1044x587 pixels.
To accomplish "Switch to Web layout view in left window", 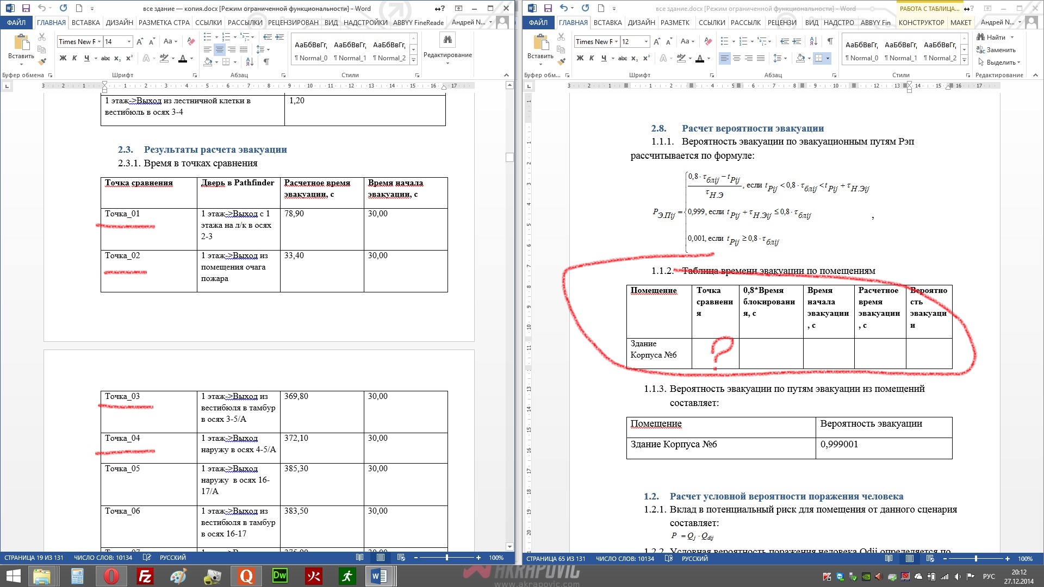I will pos(401,558).
